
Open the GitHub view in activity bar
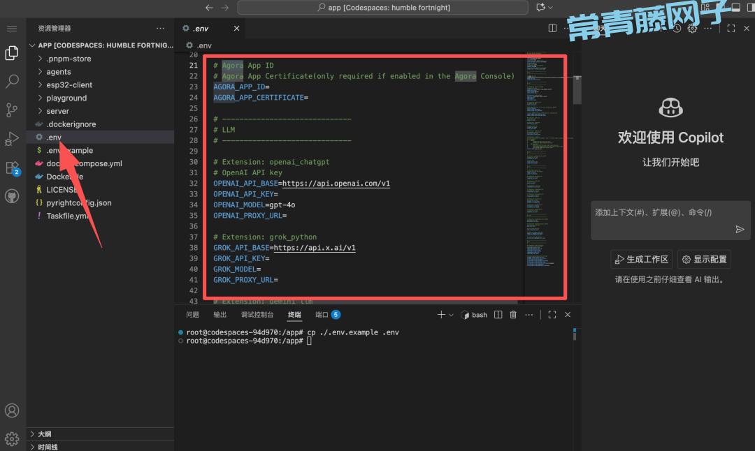[x=12, y=196]
